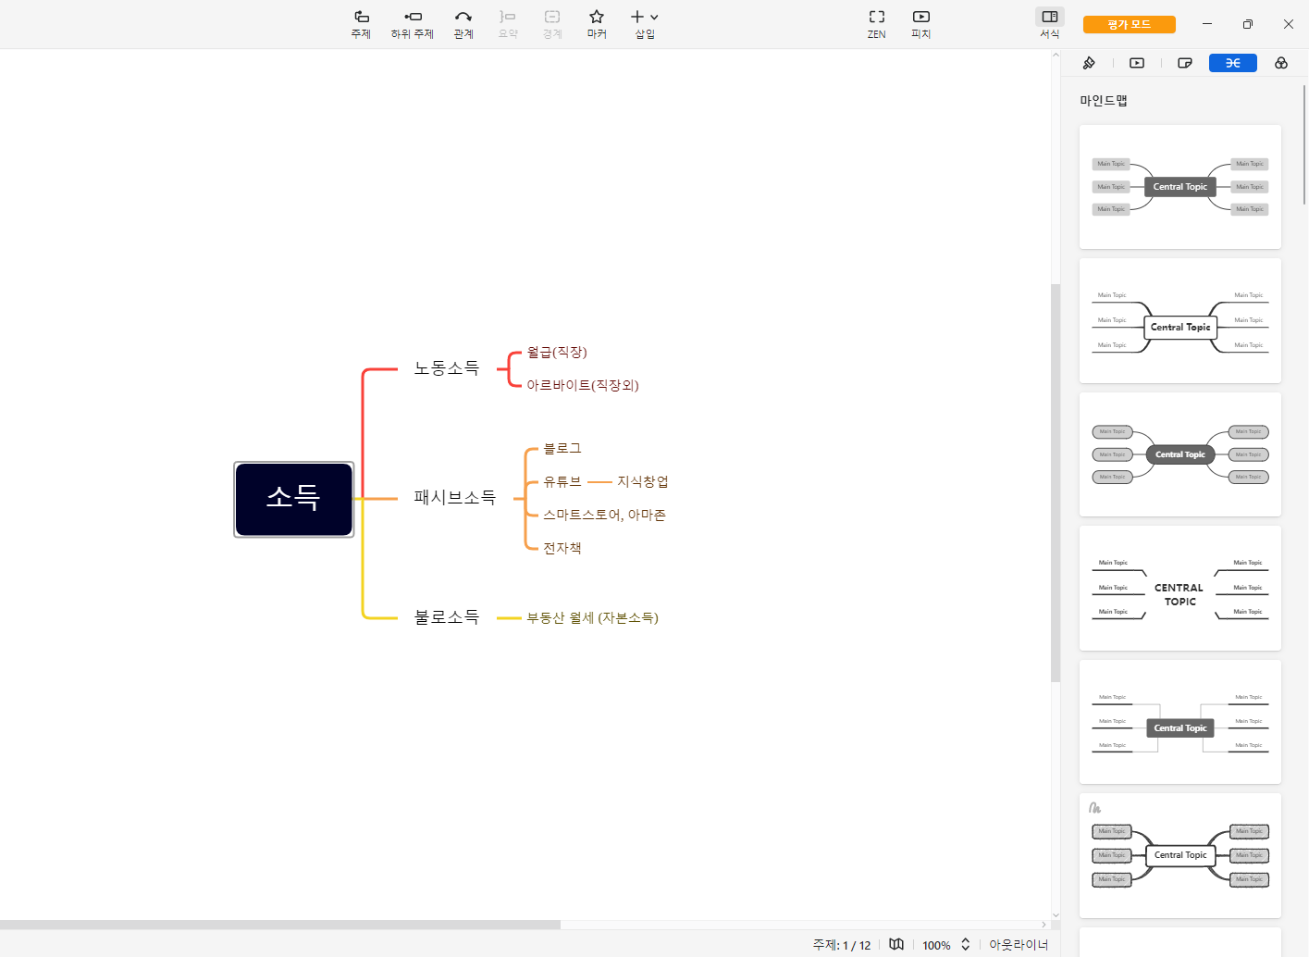This screenshot has height=957, width=1309.
Task: Select the central topic 소득
Action: pyautogui.click(x=294, y=500)
